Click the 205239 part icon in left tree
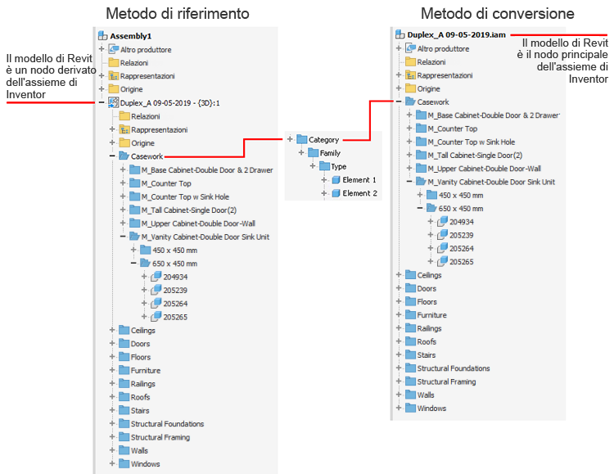The image size is (614, 474). click(x=156, y=290)
